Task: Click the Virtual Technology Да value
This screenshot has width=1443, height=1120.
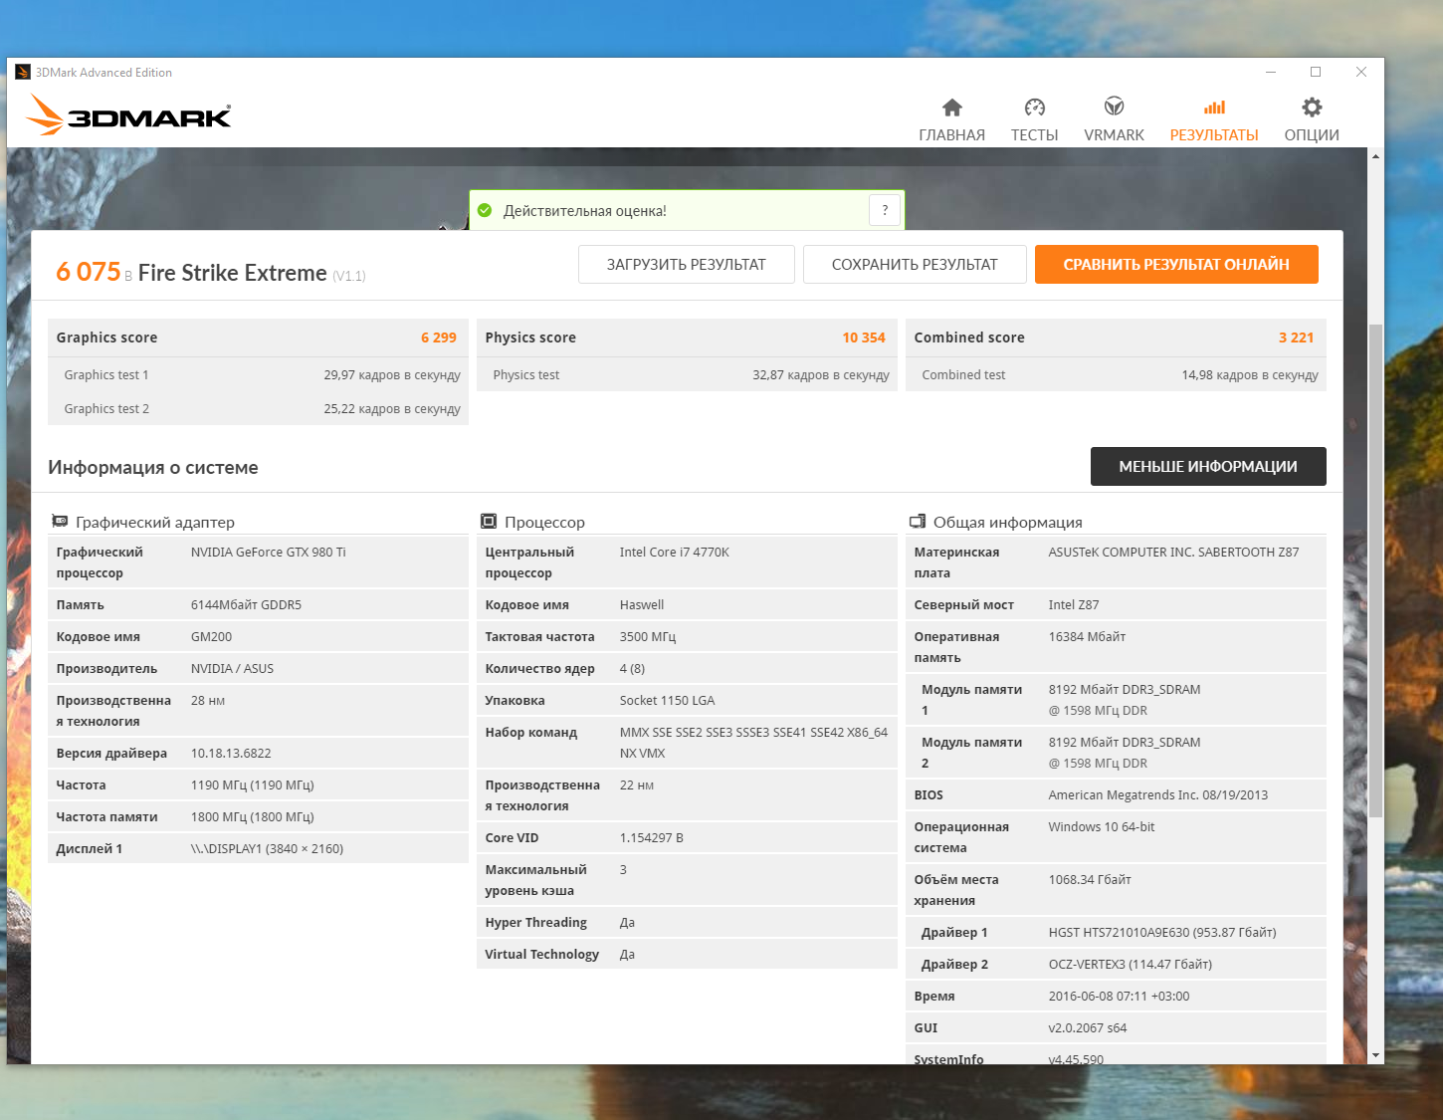Action: click(627, 954)
